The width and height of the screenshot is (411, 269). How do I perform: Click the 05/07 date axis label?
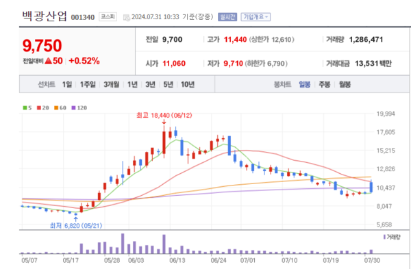[x=29, y=260]
